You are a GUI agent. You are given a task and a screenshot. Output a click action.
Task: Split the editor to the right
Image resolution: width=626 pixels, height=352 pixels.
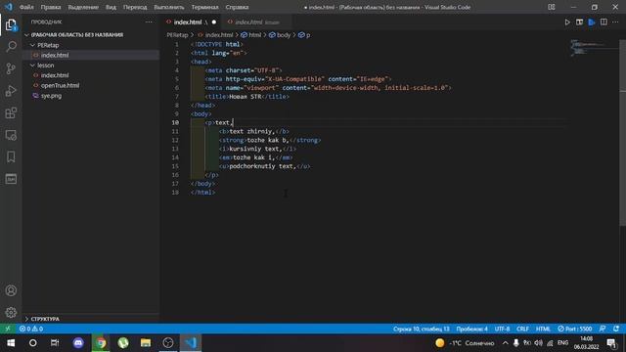coord(604,22)
